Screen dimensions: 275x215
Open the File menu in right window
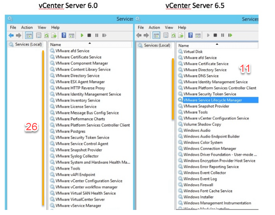pos(141,28)
